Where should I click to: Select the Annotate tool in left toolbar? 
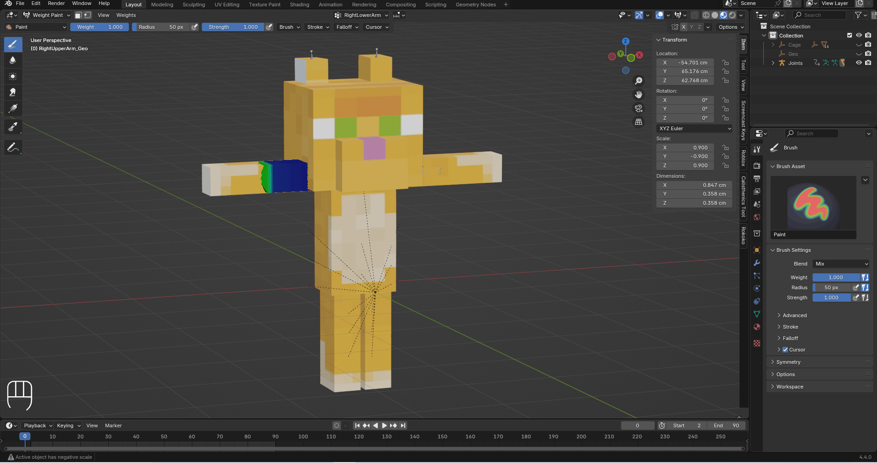(x=13, y=147)
